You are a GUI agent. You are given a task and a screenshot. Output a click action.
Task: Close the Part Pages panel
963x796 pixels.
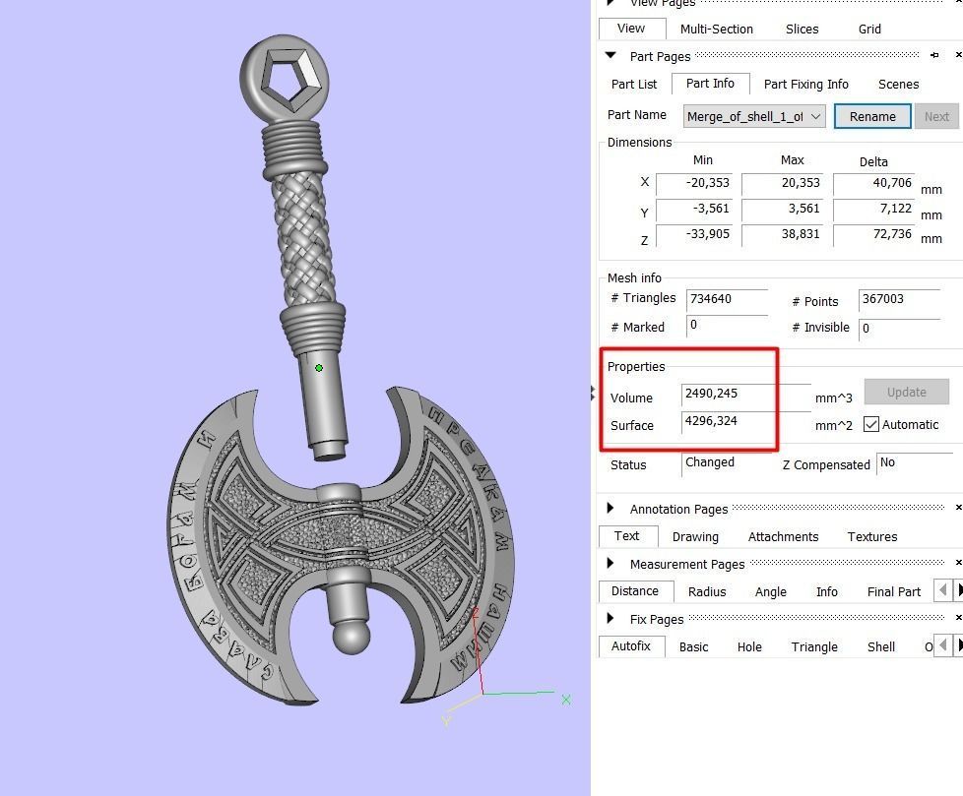tap(958, 55)
